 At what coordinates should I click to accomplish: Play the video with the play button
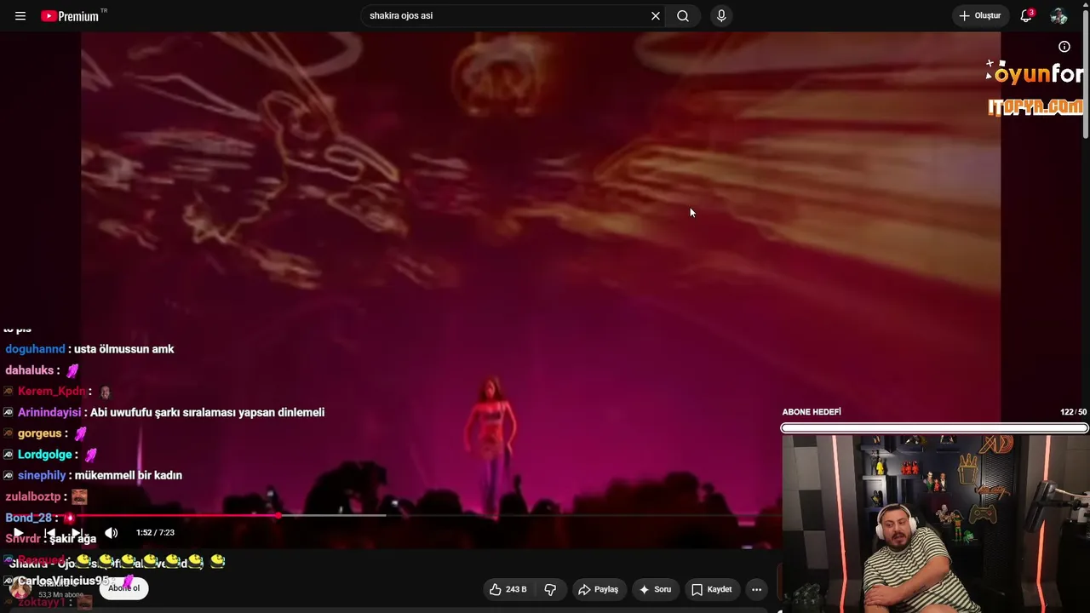click(18, 533)
